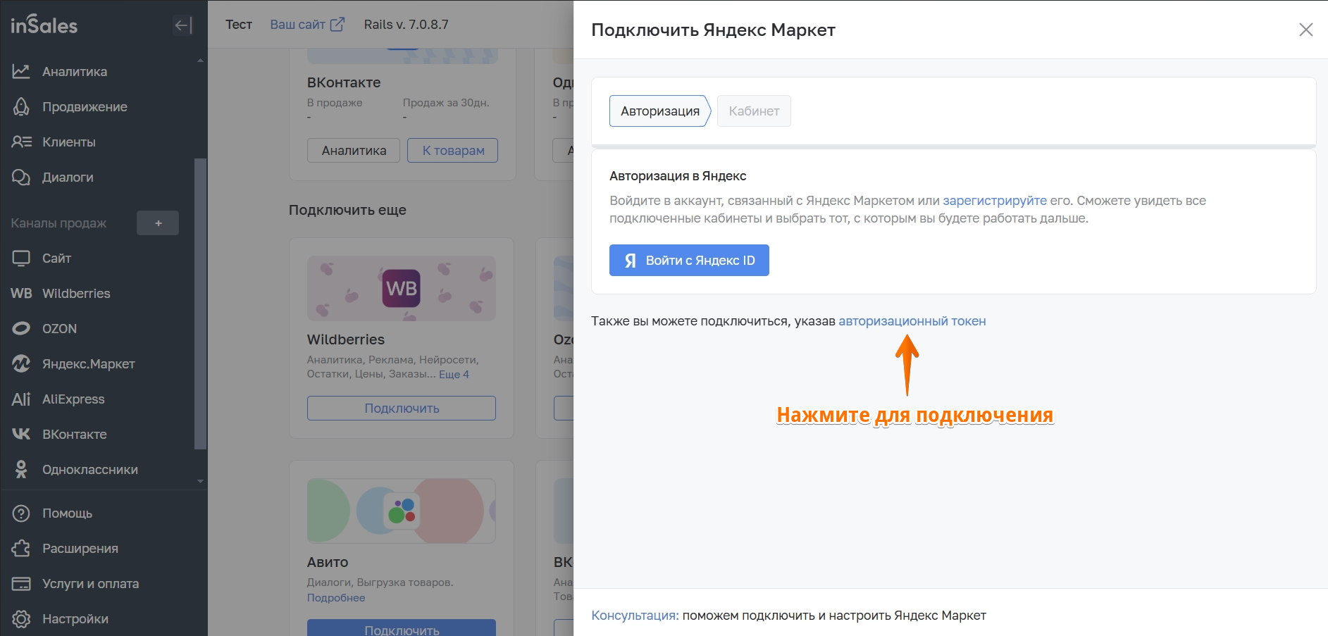Click the ВКонтакте VK sidebar icon
The width and height of the screenshot is (1328, 636).
21,434
